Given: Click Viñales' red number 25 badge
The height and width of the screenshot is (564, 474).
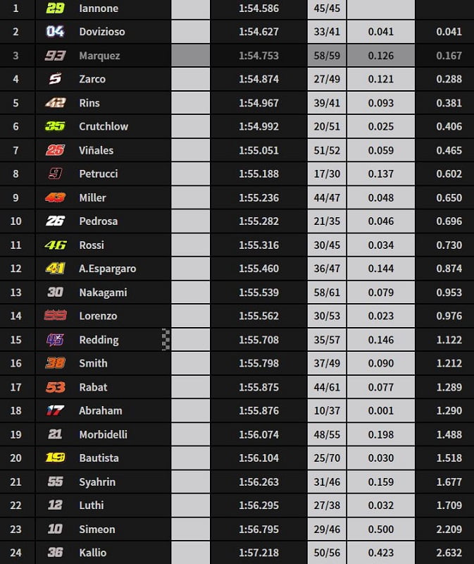Looking at the screenshot, I should 55,150.
